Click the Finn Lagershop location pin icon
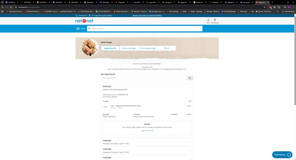The width and height of the screenshot is (296, 160). point(89,16)
